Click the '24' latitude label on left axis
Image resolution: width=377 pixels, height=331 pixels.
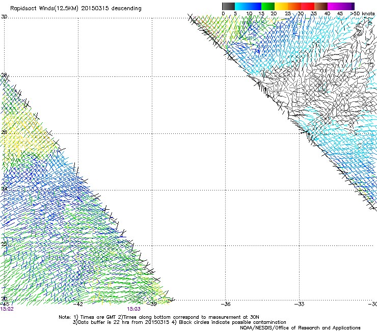(x=4, y=189)
